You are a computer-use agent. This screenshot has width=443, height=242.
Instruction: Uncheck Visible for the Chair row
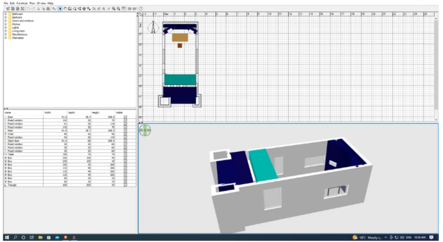(126, 134)
